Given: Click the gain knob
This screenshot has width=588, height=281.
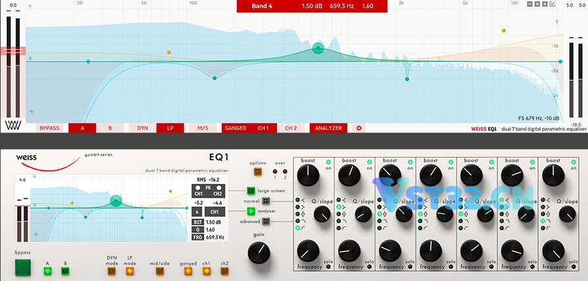Looking at the screenshot, I should click(x=259, y=253).
